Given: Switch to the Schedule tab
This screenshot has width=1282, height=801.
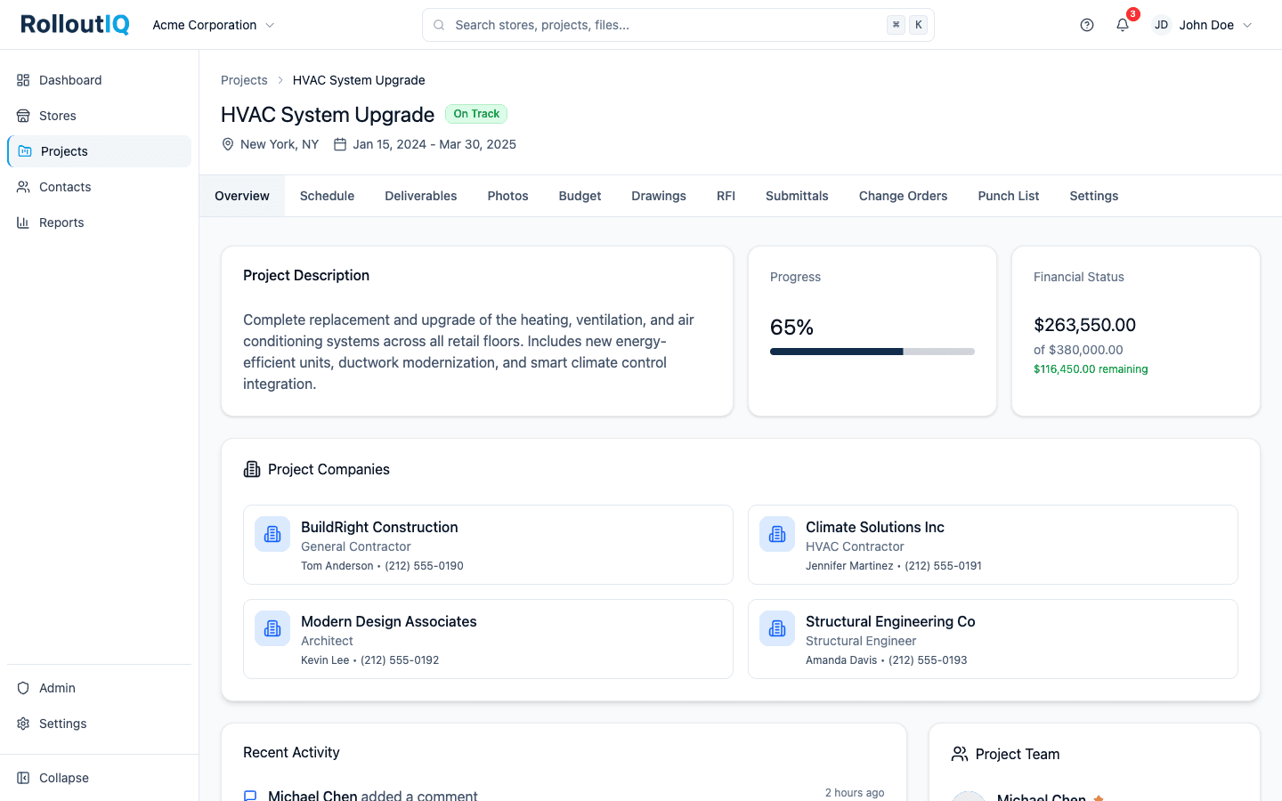Looking at the screenshot, I should pyautogui.click(x=327, y=196).
